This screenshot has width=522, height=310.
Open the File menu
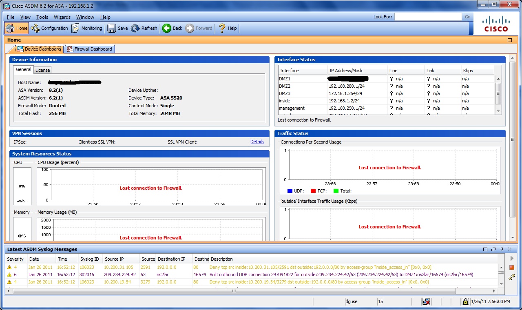click(x=11, y=17)
